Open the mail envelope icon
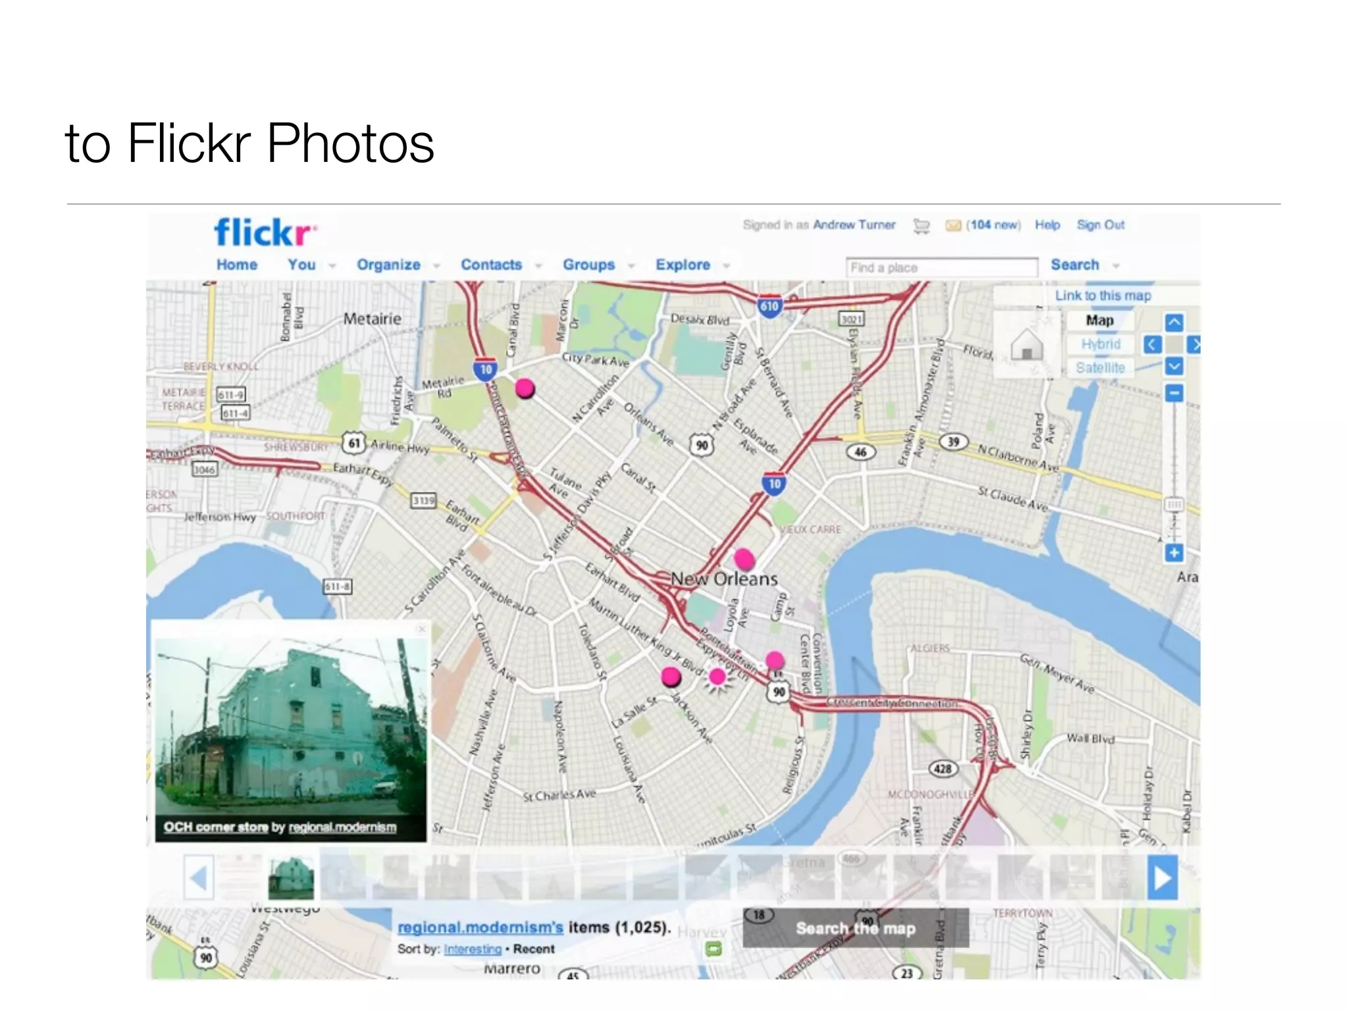The height and width of the screenshot is (1011, 1348). coord(952,226)
